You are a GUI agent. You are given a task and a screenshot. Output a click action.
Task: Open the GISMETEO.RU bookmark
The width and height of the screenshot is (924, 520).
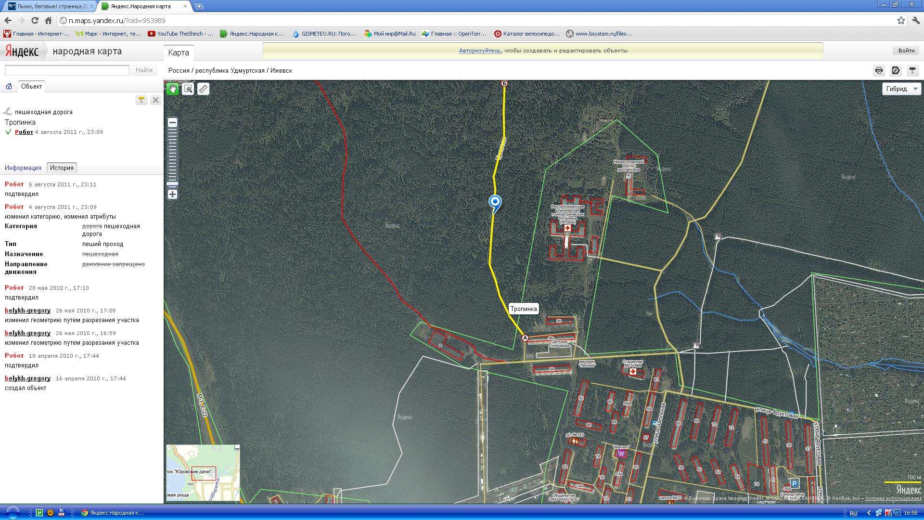tap(324, 34)
